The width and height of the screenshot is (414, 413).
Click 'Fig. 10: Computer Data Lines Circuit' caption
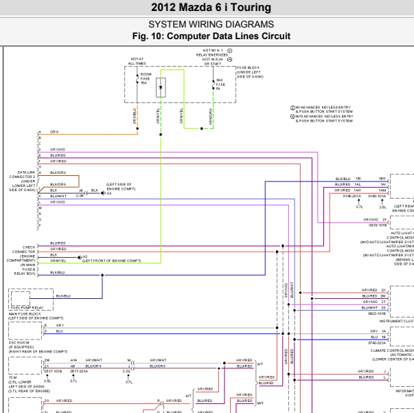(211, 36)
